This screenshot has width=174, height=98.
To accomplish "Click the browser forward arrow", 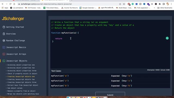I will point(7,4).
